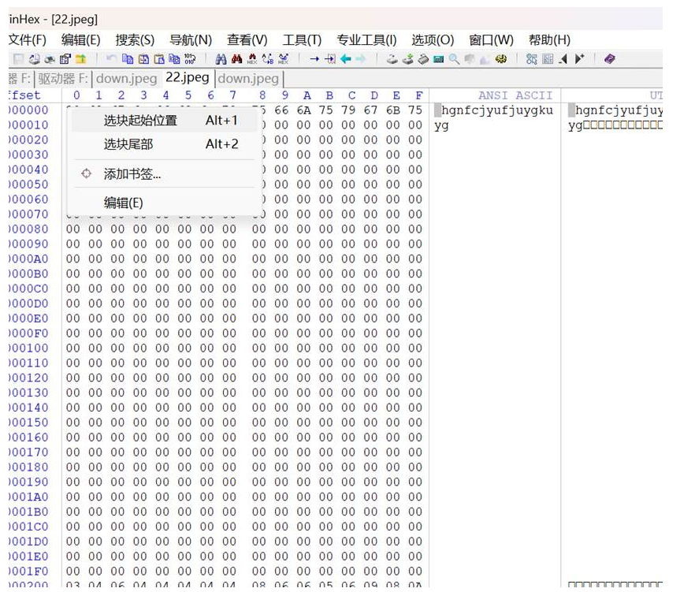Viewport: 684px width, 592px height.
Task: Click the blue binoculars Find text icon
Action: point(221,59)
